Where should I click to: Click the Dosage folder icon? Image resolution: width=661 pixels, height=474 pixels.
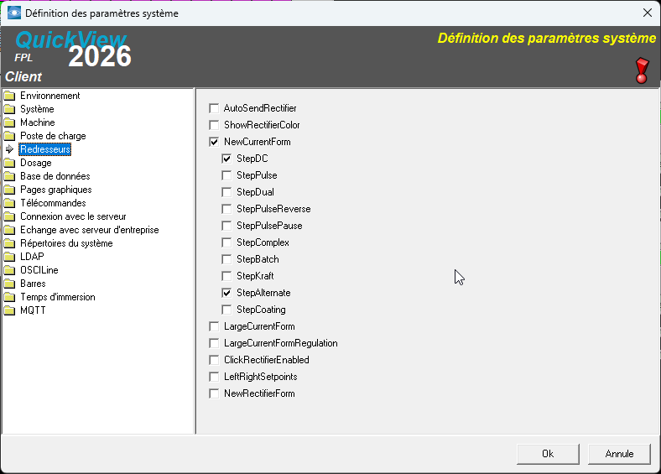[9, 163]
